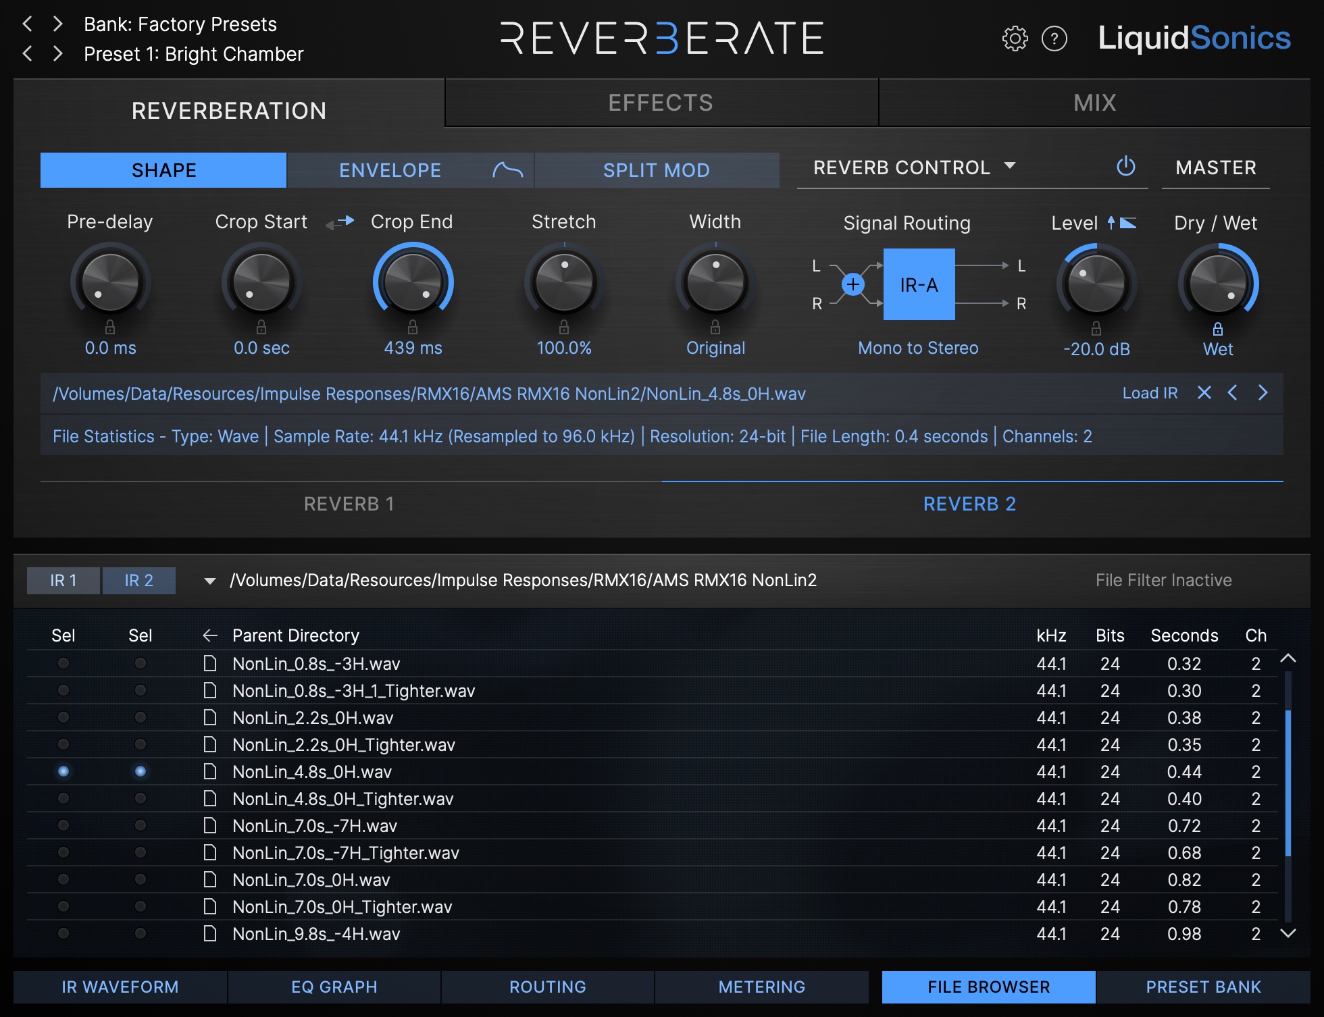Click the Mono to Stereo routing selector

pyautogui.click(x=918, y=348)
